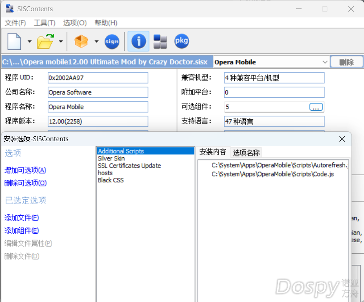Viewport: 364px width, 302px height.
Task: Click the 程序 UID field 0x2002AA97
Action: (x=98, y=78)
